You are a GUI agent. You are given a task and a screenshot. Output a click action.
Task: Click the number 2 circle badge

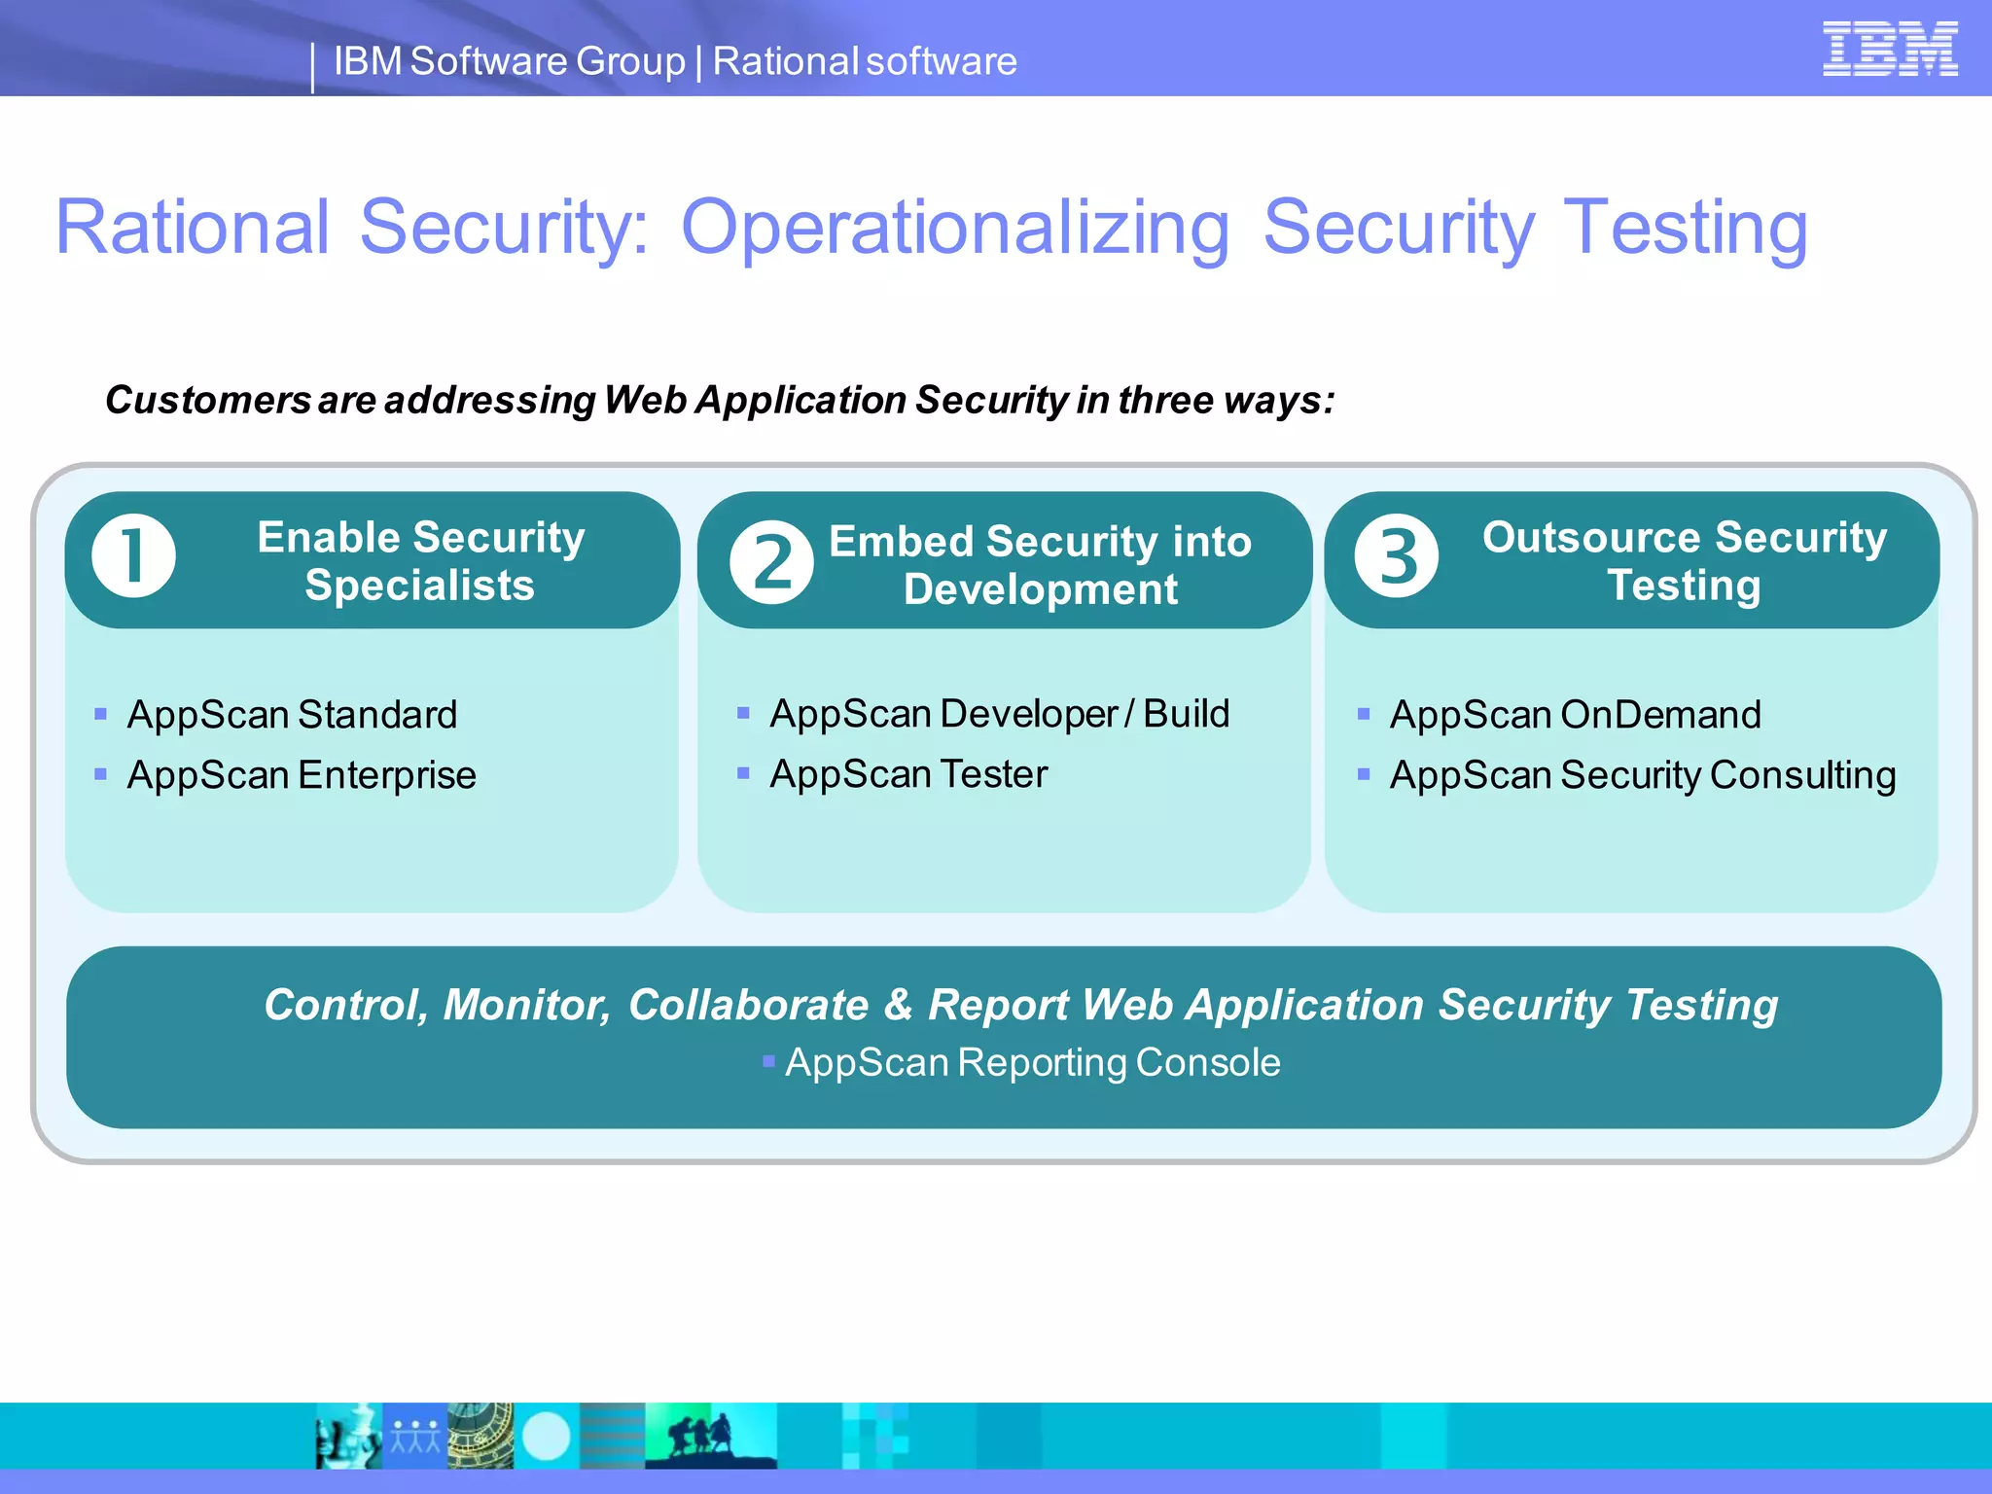(771, 562)
